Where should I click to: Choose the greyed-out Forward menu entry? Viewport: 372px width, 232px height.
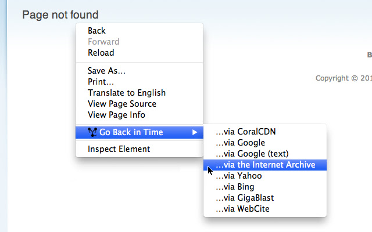(x=103, y=42)
